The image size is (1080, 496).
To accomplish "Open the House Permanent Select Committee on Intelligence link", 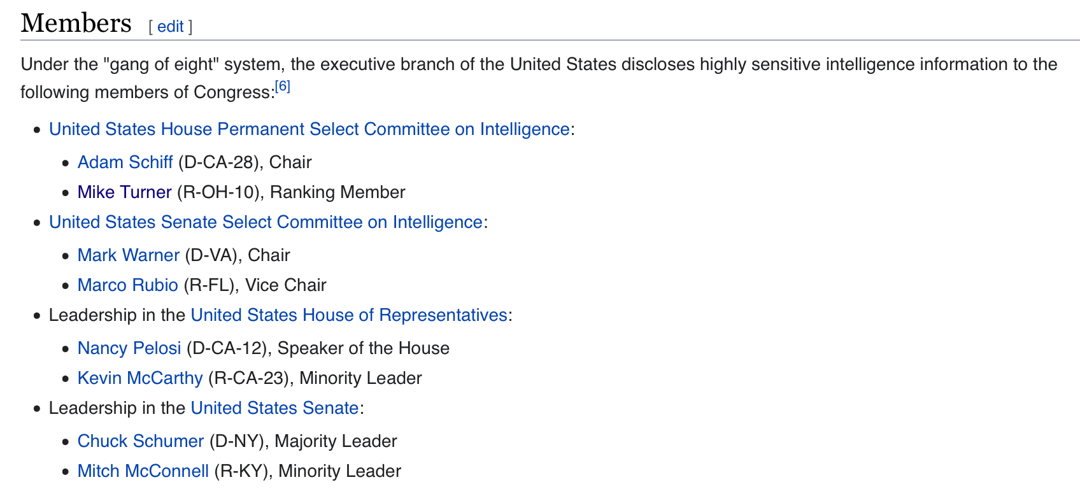I will (309, 129).
